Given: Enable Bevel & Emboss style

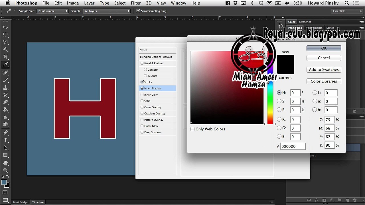Looking at the screenshot, I should coord(142,63).
